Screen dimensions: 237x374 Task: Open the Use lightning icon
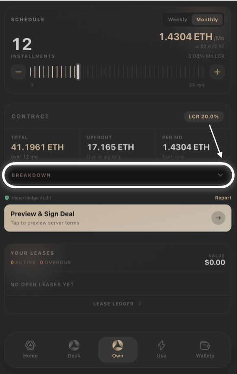click(x=161, y=345)
